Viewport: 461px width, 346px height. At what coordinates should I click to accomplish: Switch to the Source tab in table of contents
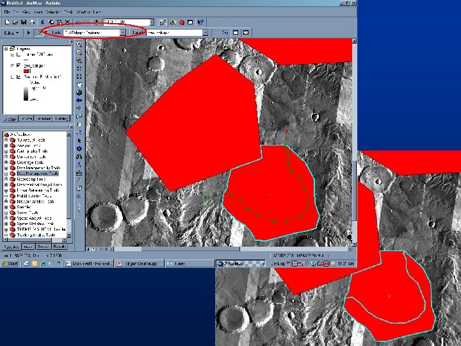26,119
